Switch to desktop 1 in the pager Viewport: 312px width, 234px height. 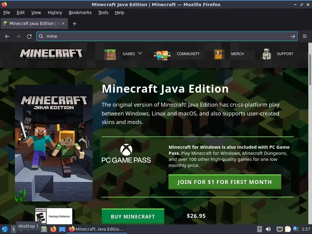[x=13, y=229]
